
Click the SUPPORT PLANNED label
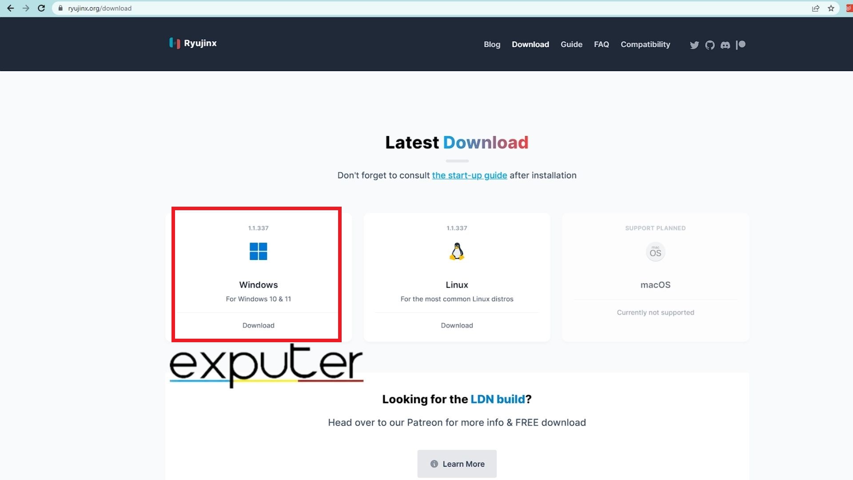point(655,228)
